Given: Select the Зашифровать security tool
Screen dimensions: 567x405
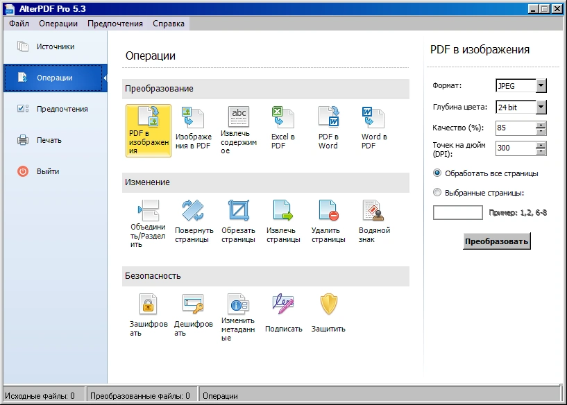Looking at the screenshot, I should [149, 316].
